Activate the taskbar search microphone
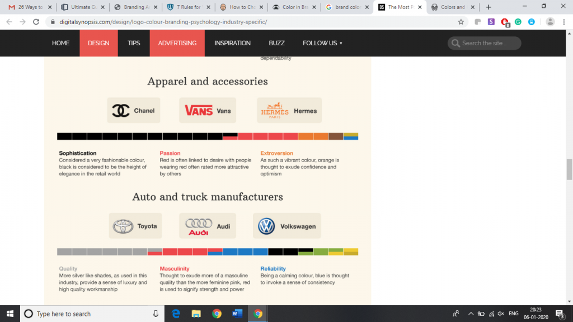Screen dimensions: 573x322 [156, 314]
